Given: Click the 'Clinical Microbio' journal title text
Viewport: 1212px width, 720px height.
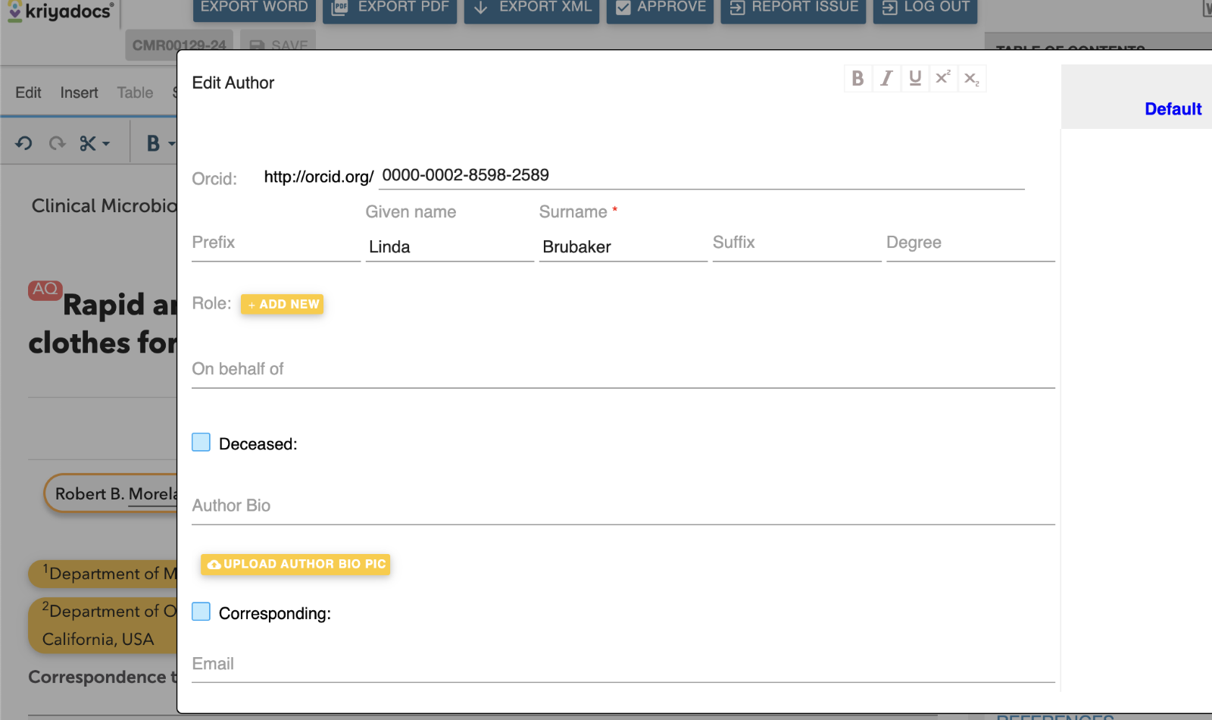Looking at the screenshot, I should pyautogui.click(x=105, y=206).
